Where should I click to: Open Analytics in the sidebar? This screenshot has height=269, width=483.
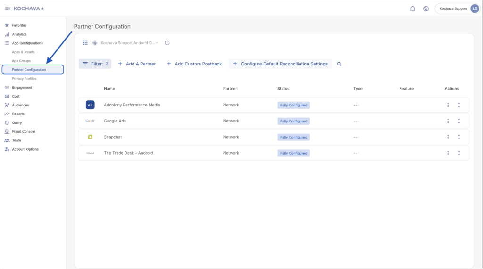pyautogui.click(x=19, y=34)
